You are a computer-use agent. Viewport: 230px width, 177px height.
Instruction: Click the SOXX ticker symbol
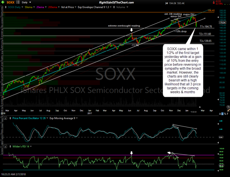pyautogui.click(x=10, y=3)
